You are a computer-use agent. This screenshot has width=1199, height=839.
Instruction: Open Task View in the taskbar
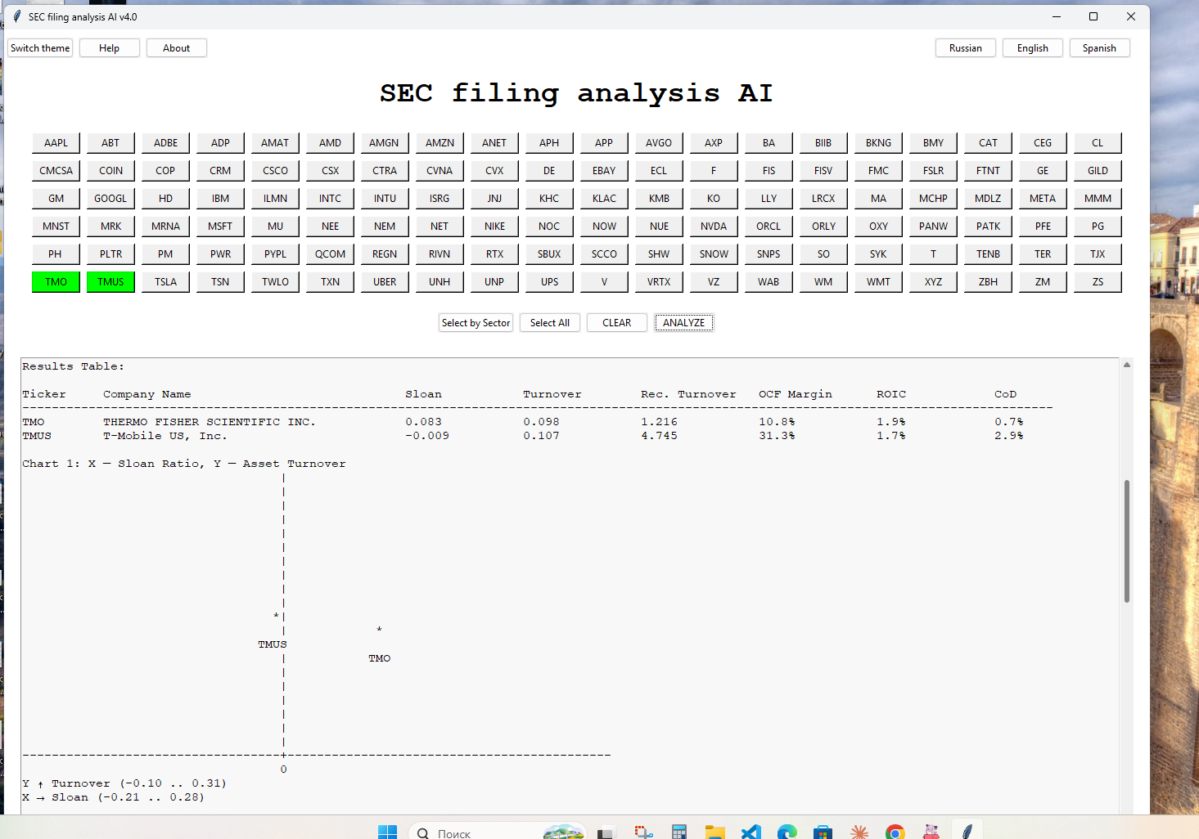click(605, 832)
